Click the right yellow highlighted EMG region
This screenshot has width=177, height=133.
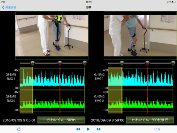[115, 90]
